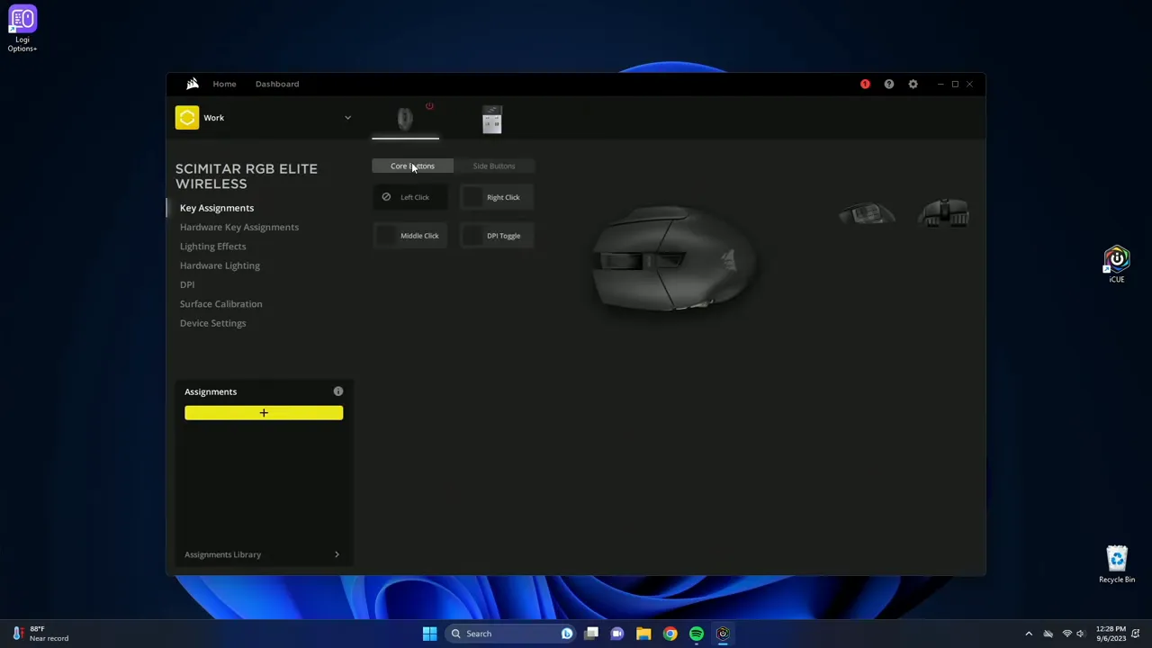Open the Windows Start menu

coord(429,634)
